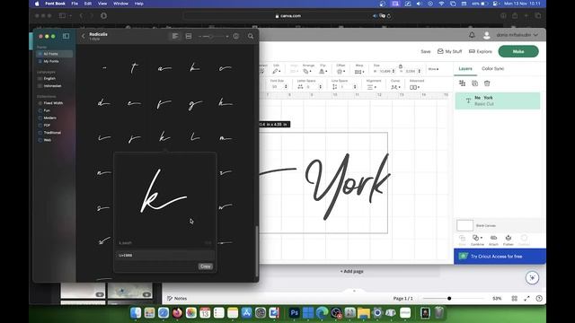Select All Fonts in Font Book sidebar

pos(54,54)
